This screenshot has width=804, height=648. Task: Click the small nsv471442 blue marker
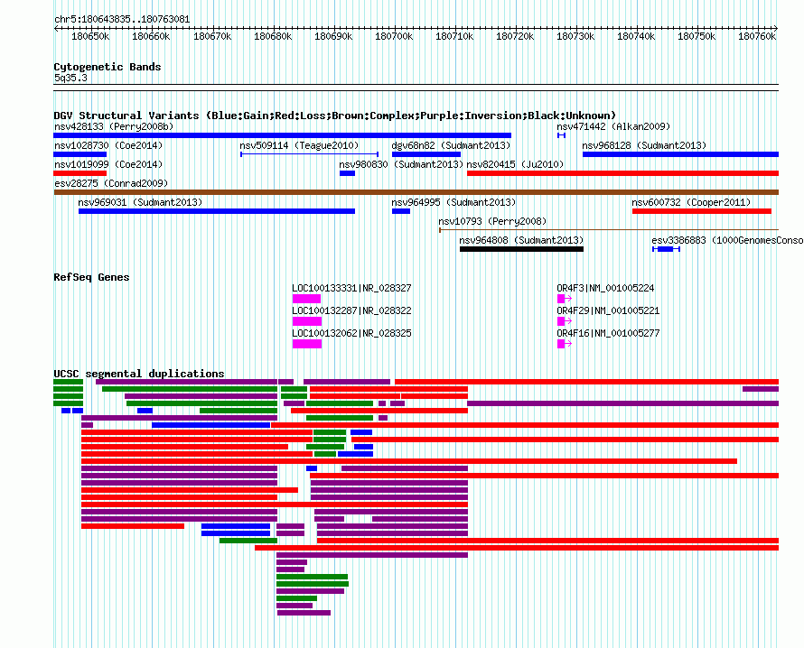point(561,135)
